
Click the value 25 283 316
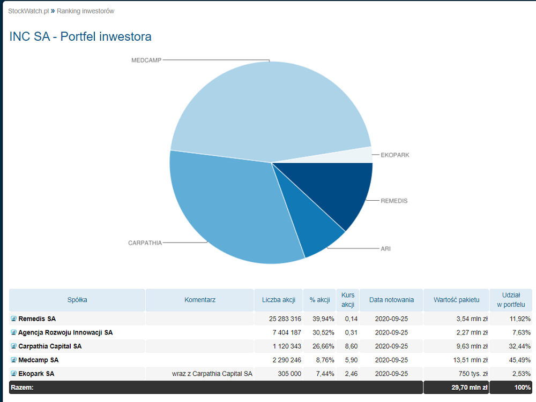pos(285,318)
